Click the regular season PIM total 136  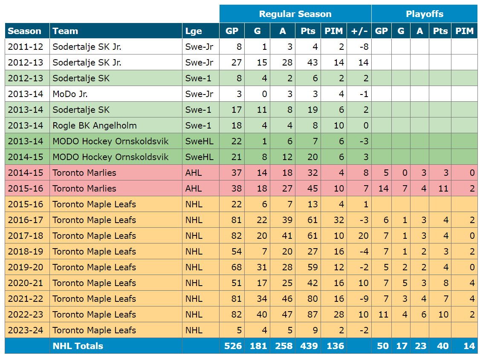click(335, 346)
